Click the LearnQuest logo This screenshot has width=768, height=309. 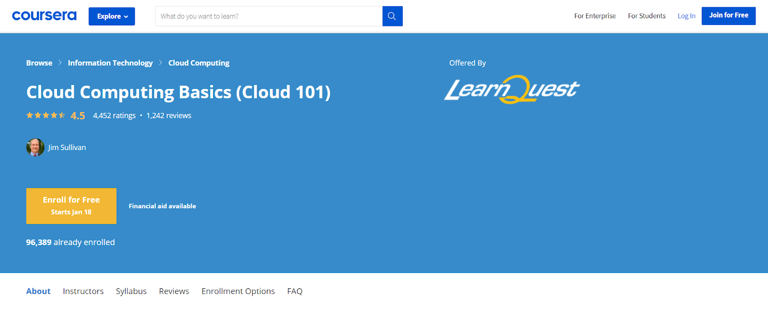point(512,89)
